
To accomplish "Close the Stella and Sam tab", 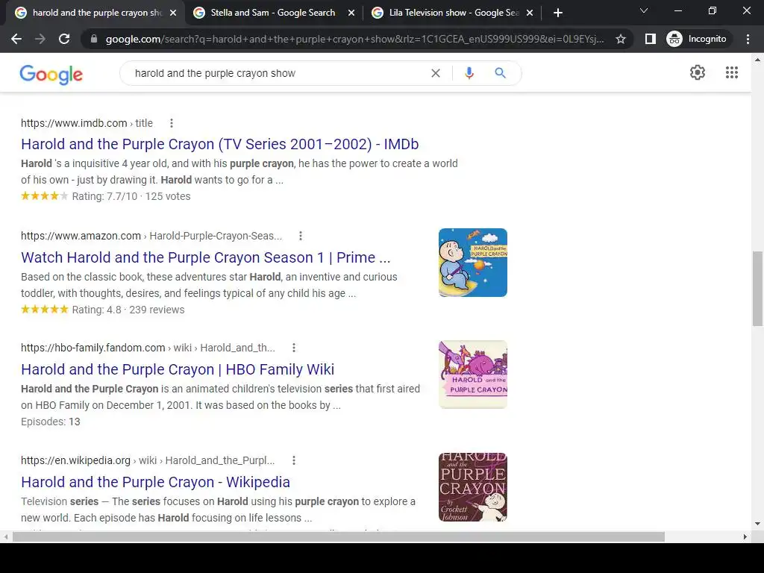I will pyautogui.click(x=351, y=13).
